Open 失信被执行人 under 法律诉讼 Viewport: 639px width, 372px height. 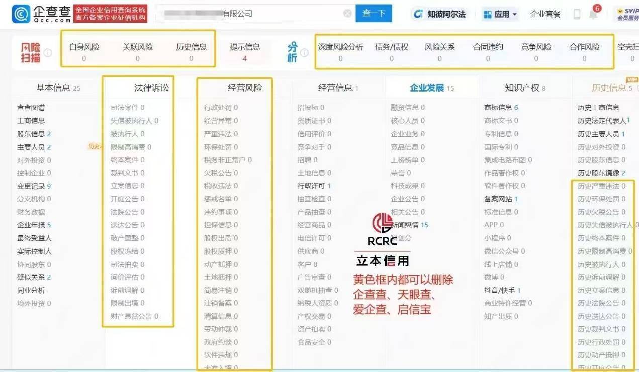[134, 120]
